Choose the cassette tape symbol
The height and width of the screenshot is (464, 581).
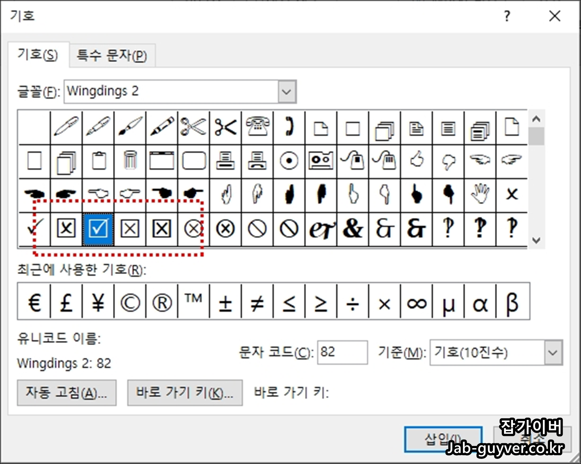[x=321, y=161]
